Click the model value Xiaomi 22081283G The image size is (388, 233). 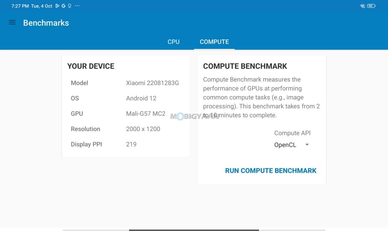point(152,83)
